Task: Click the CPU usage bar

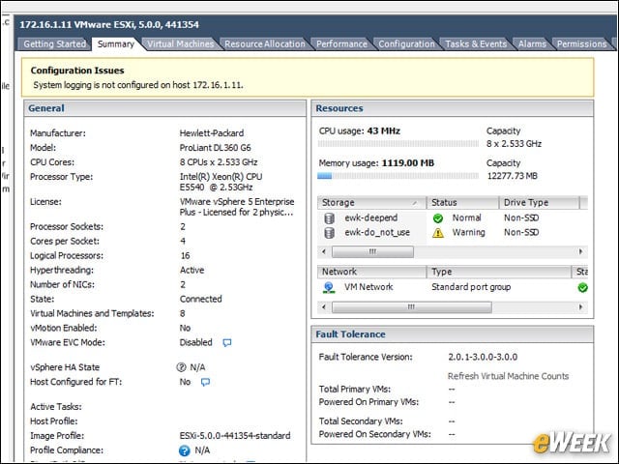Action: 398,144
